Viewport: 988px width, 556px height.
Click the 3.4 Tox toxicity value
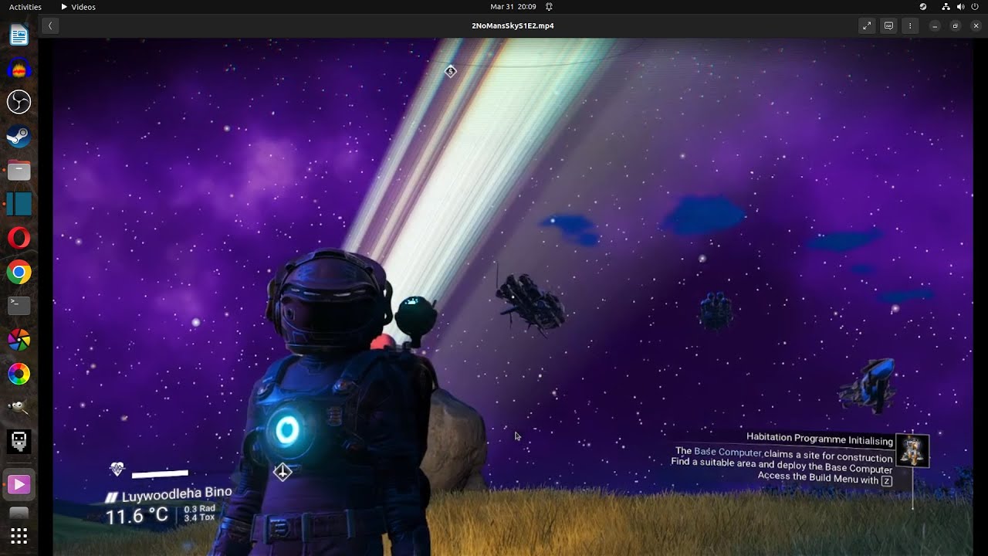point(199,517)
